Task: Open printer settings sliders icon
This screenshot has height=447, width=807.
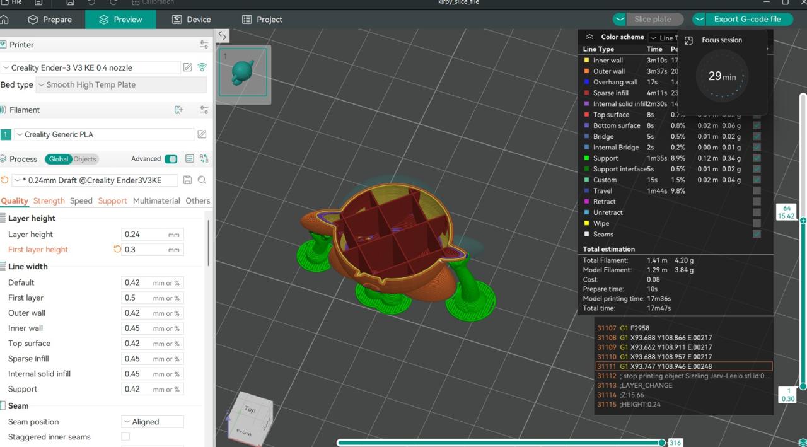Action: pos(204,45)
